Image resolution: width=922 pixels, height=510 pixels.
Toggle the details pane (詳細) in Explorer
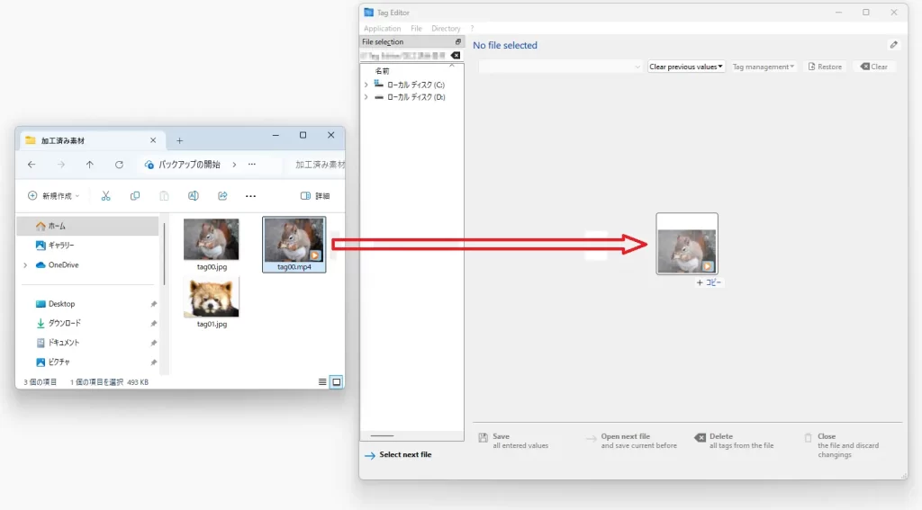click(314, 196)
